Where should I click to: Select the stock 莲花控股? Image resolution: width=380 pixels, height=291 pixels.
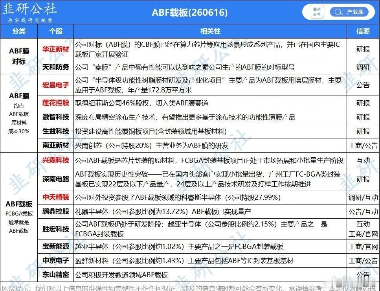tap(56, 103)
